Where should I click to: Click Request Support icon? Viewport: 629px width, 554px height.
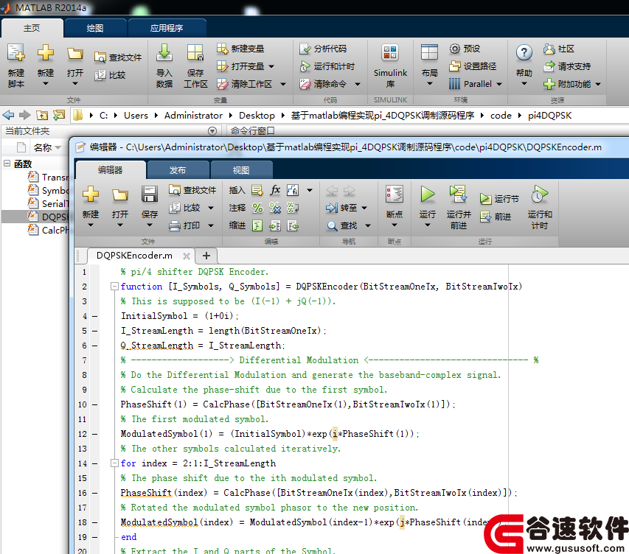coord(549,66)
